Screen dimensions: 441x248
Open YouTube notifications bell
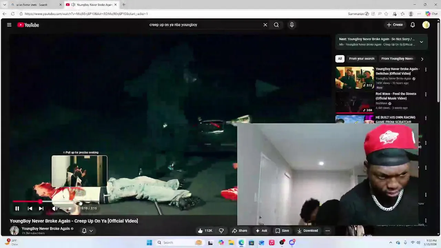pos(413,25)
